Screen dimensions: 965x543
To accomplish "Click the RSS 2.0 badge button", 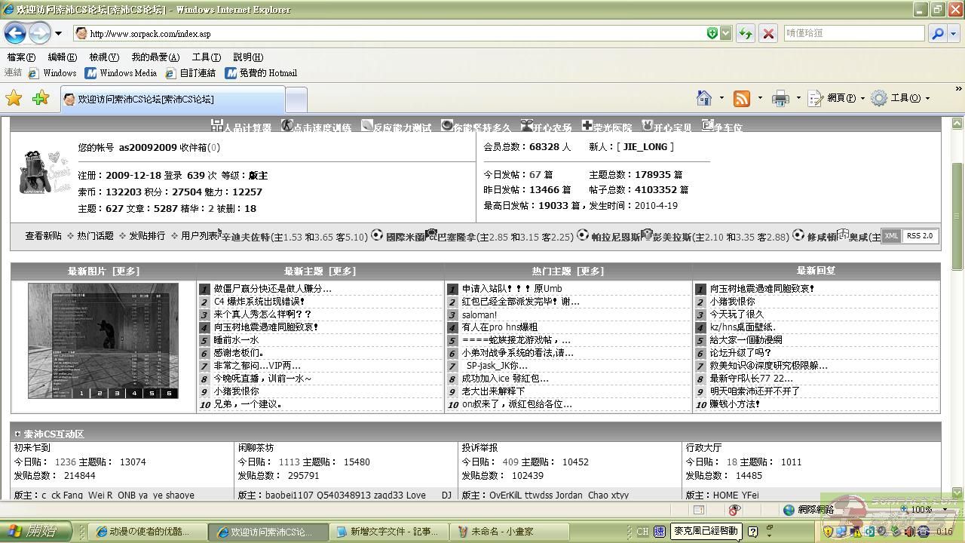I will 919,235.
